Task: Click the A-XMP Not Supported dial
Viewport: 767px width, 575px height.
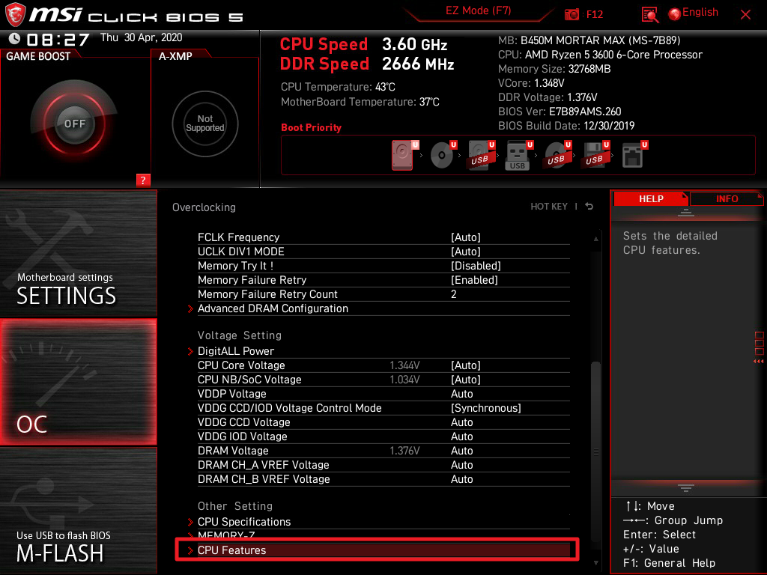Action: tap(205, 124)
